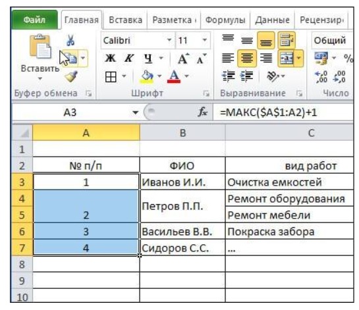This screenshot has width=359, height=310.
Task: Decrease decimal places
Action: point(340,77)
